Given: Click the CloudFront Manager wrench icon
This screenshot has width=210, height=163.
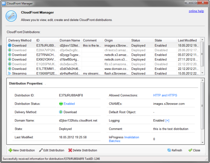Looking at the screenshot, I should [x=11, y=16].
